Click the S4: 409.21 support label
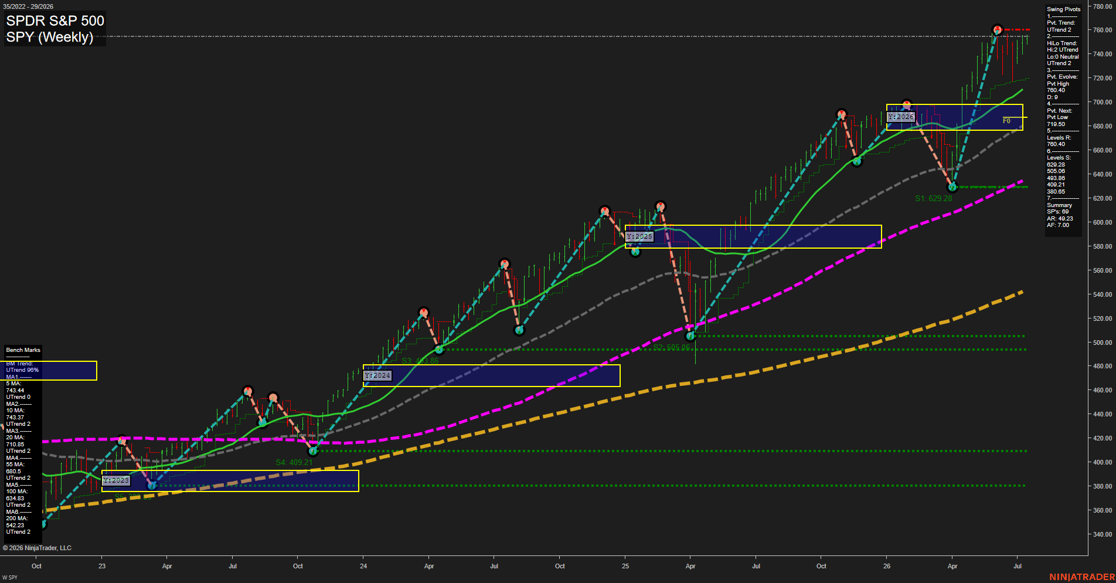The height and width of the screenshot is (583, 1116). point(294,462)
